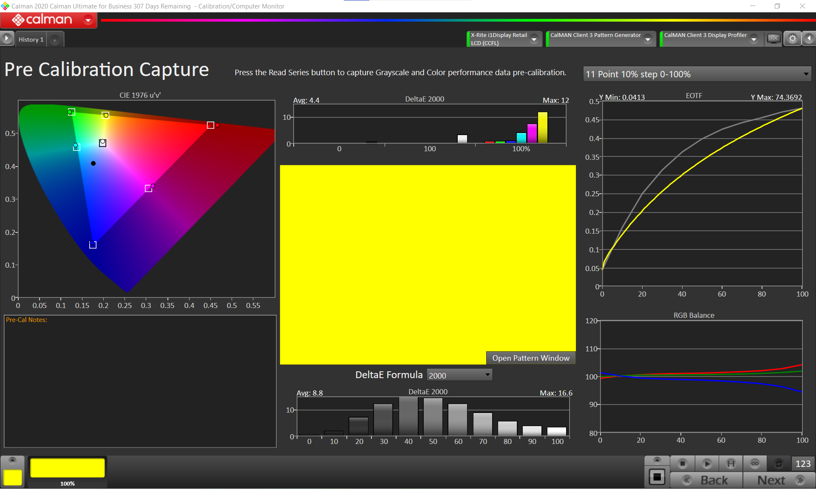Expand the X-Rite i1Display meter dropdown
Screen dimensions: 816x489
(x=534, y=39)
